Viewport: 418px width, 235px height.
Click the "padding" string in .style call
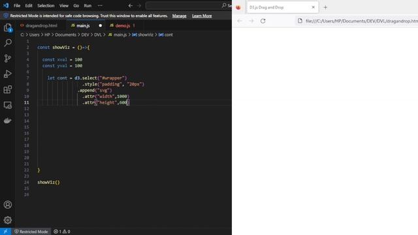pos(110,84)
